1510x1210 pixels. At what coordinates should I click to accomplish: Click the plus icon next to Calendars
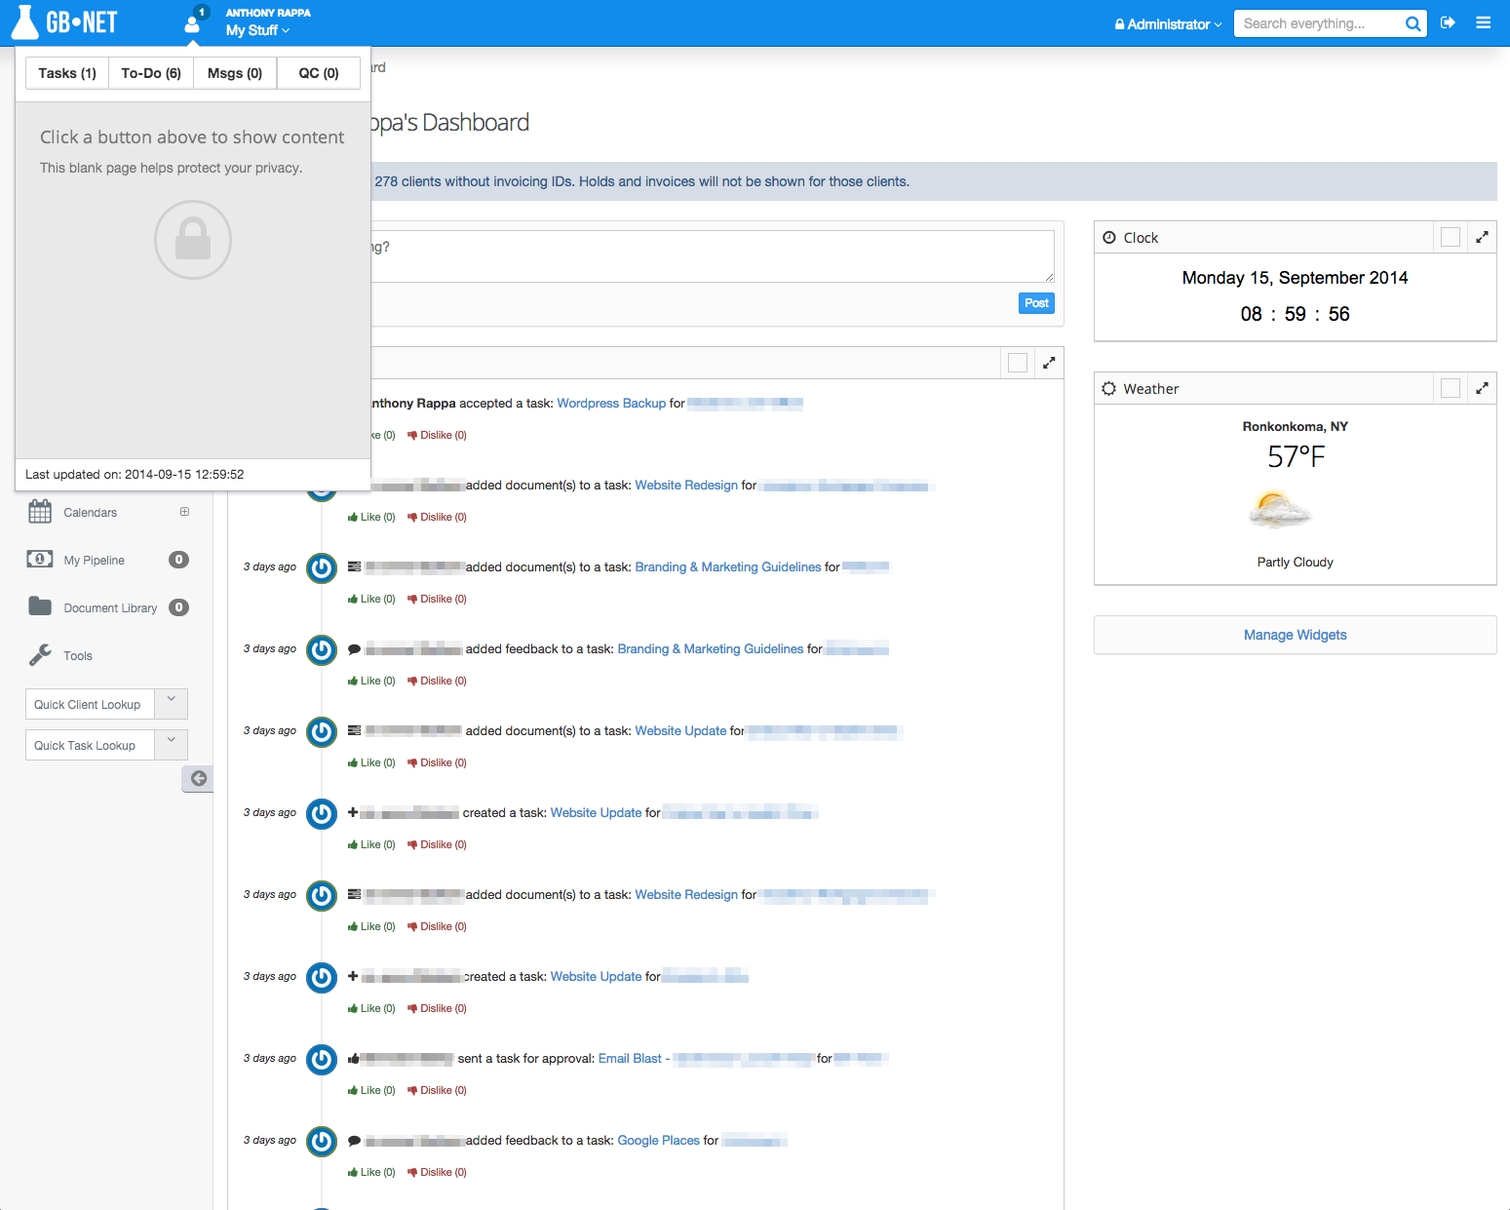(x=184, y=512)
